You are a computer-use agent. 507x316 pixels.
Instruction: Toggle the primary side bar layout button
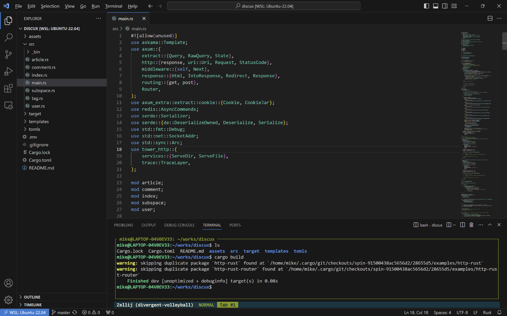coord(426,6)
